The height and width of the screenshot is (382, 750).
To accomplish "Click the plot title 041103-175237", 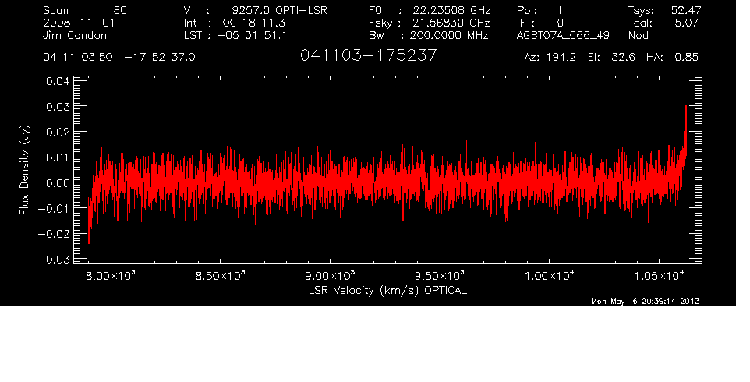I will [368, 57].
